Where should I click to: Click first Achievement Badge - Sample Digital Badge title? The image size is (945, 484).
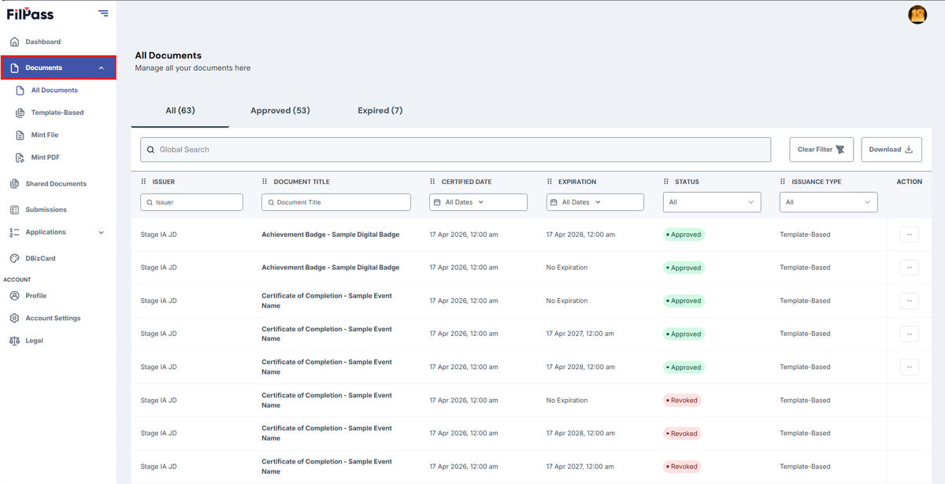pos(331,235)
